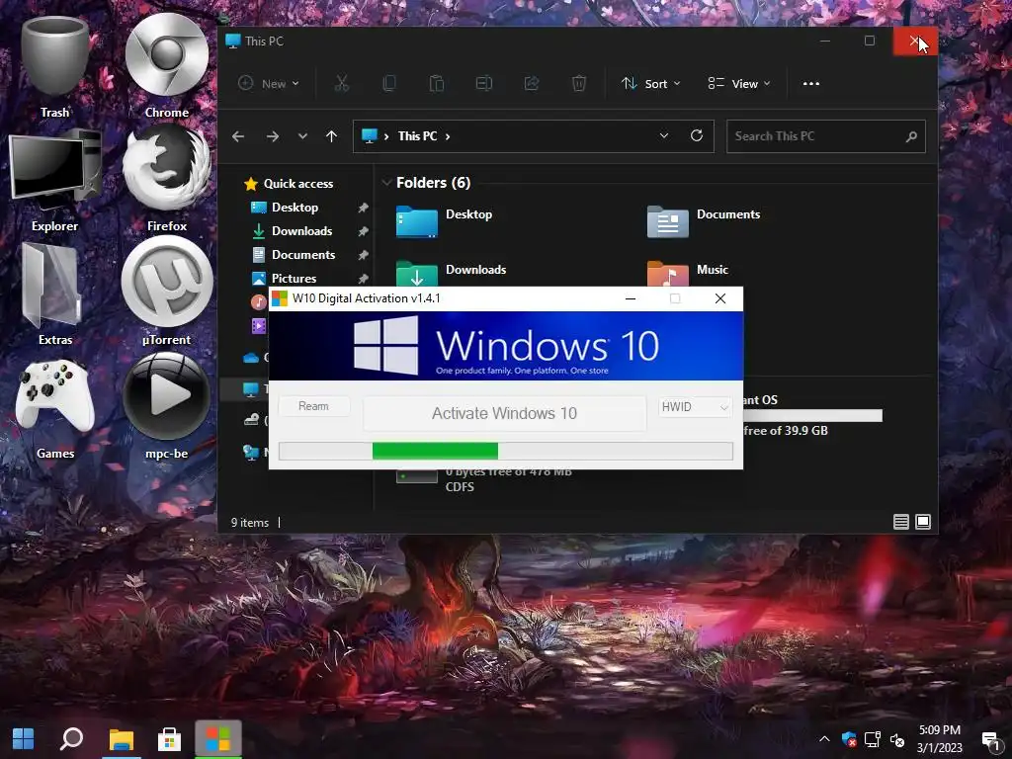Image resolution: width=1012 pixels, height=759 pixels.
Task: Show hidden tray icons chevron
Action: pyautogui.click(x=824, y=739)
